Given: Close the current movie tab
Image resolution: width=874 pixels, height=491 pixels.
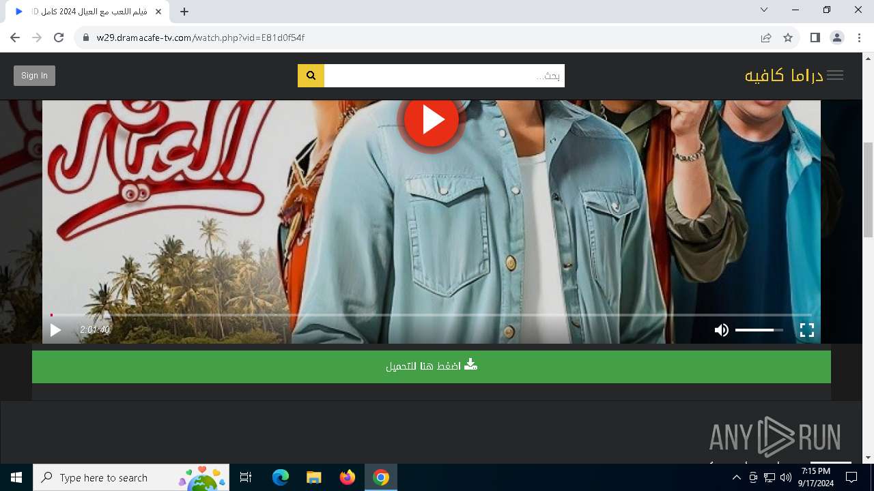Looking at the screenshot, I should [x=158, y=12].
